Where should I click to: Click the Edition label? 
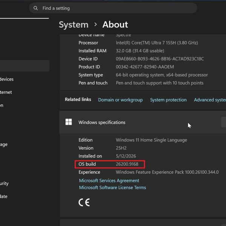coord(86,140)
